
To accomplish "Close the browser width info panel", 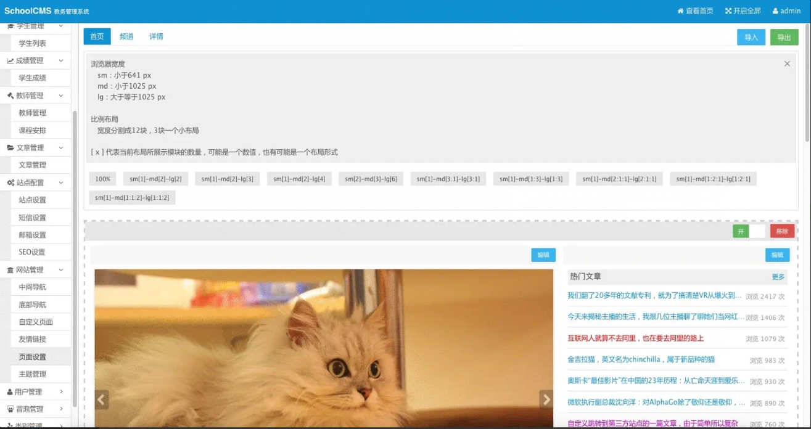I will [x=787, y=63].
